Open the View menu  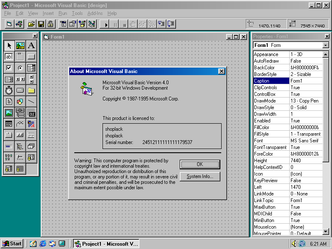[x=33, y=13]
